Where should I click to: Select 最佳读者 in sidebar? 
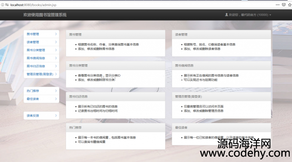pyautogui.click(x=41, y=99)
